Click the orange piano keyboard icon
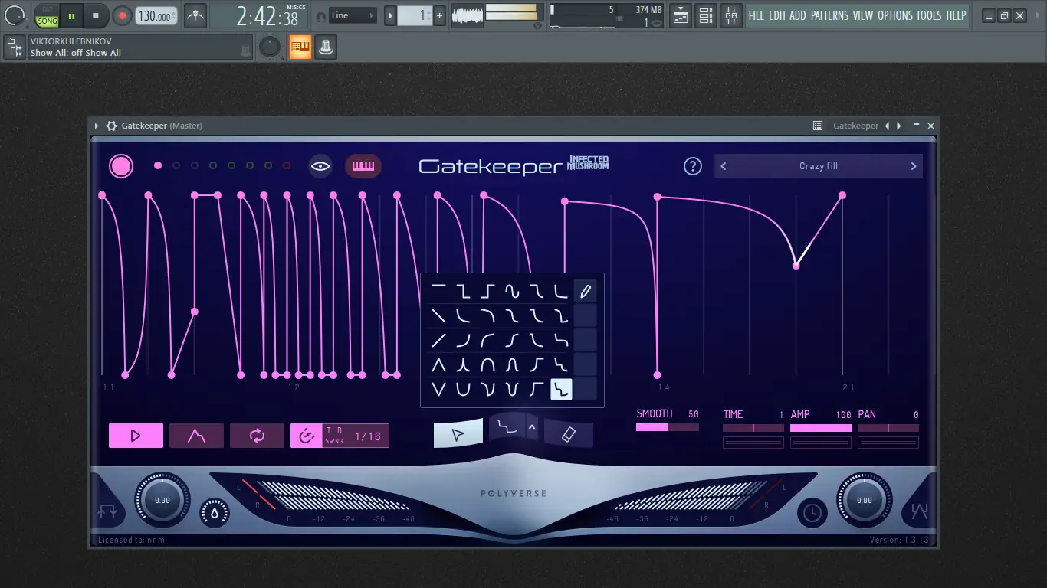This screenshot has height=588, width=1047. 300,47
